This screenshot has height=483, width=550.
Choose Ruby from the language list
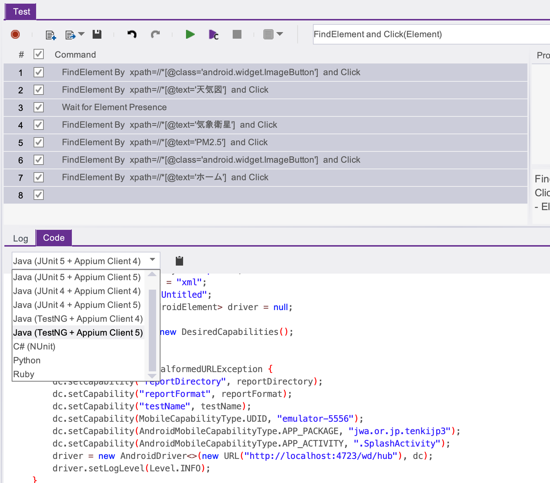tap(78, 374)
